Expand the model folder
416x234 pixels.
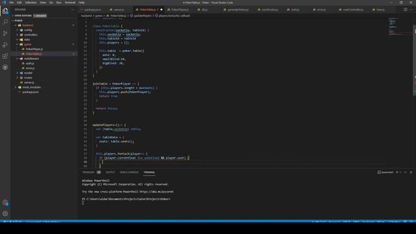coord(28,73)
